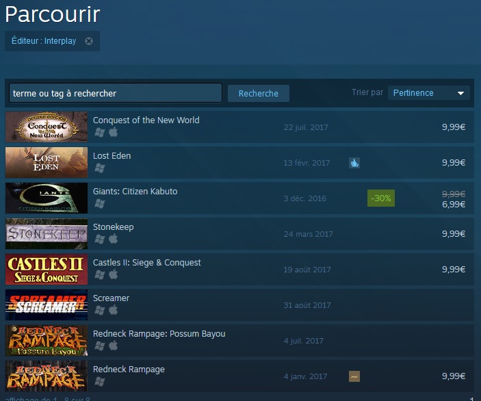The width and height of the screenshot is (481, 401).
Task: Click the Mac icon under Conquest of the New World
Action: (x=113, y=132)
